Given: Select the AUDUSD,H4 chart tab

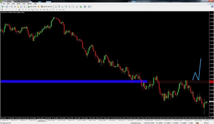Looking at the screenshot, I should click(41, 121).
